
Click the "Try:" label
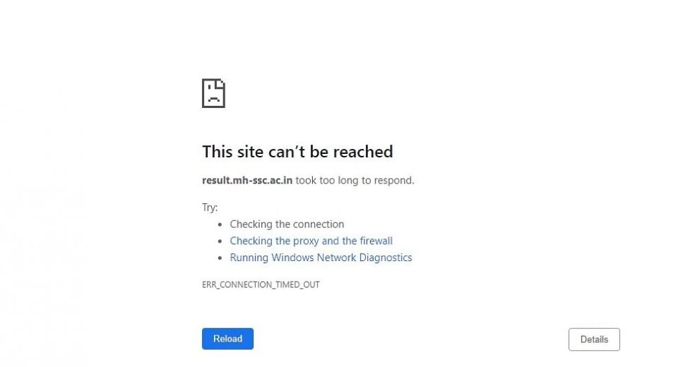point(210,207)
